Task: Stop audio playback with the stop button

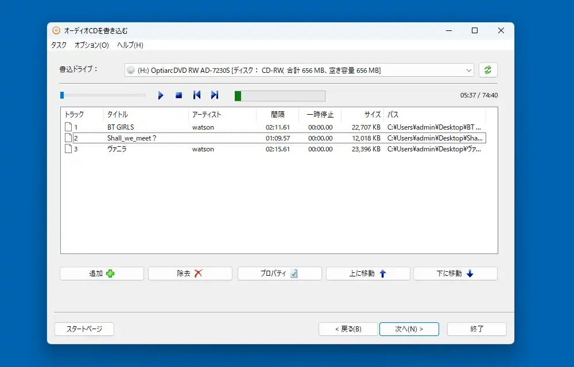Action: pos(179,95)
